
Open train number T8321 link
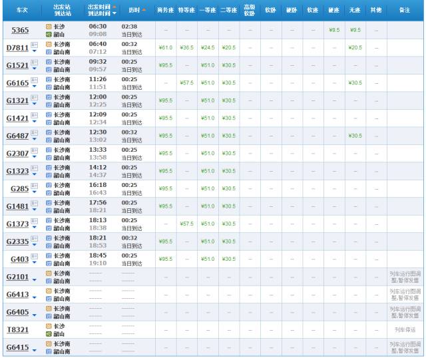coord(17,330)
